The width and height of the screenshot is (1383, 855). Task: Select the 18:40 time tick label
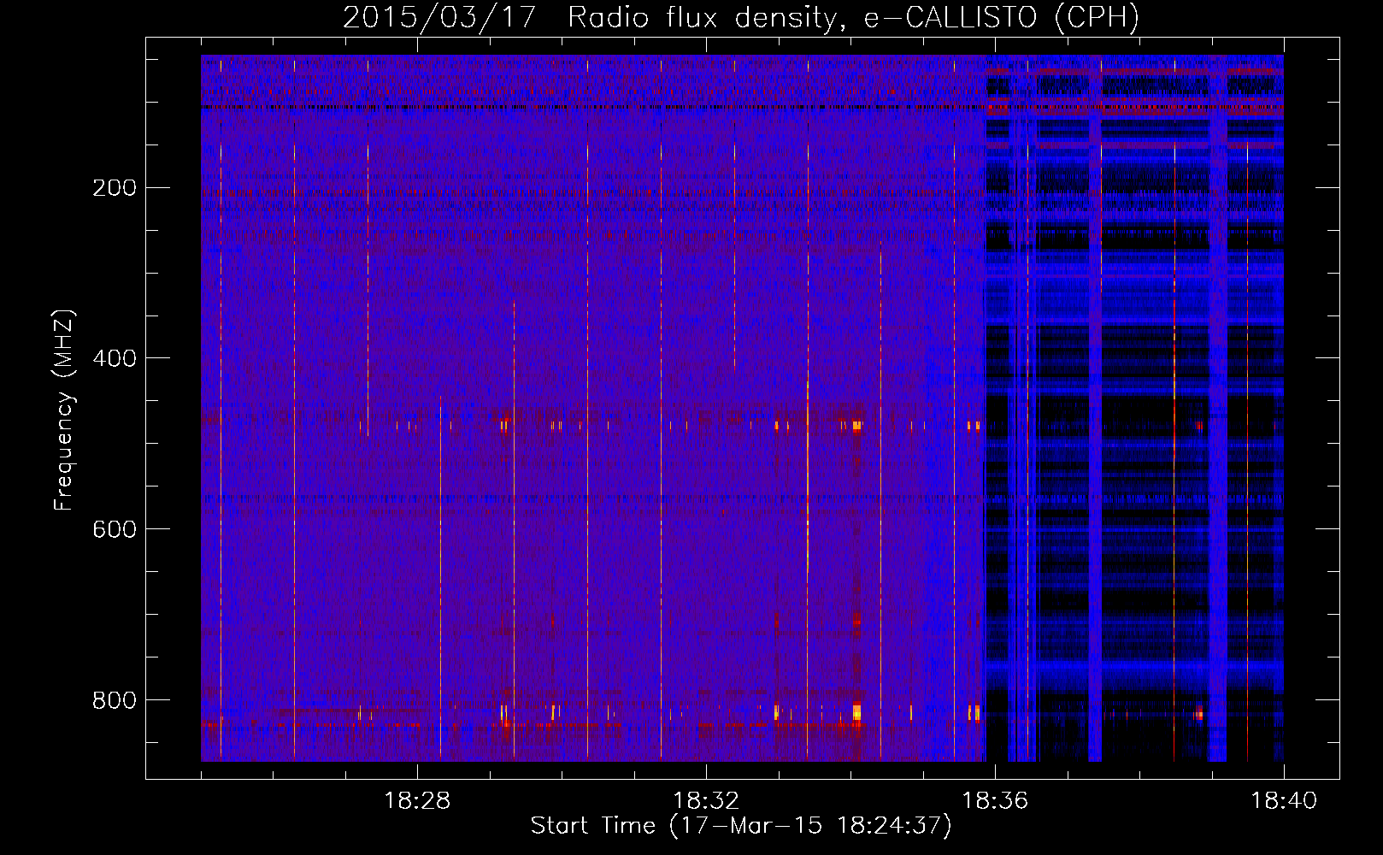(1284, 801)
